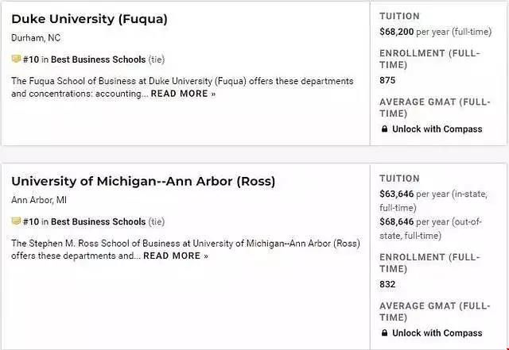Viewport: 509px width, 350px height.
Task: Open the University of Michigan--Ann Arbor (Ross) title
Action: (143, 182)
